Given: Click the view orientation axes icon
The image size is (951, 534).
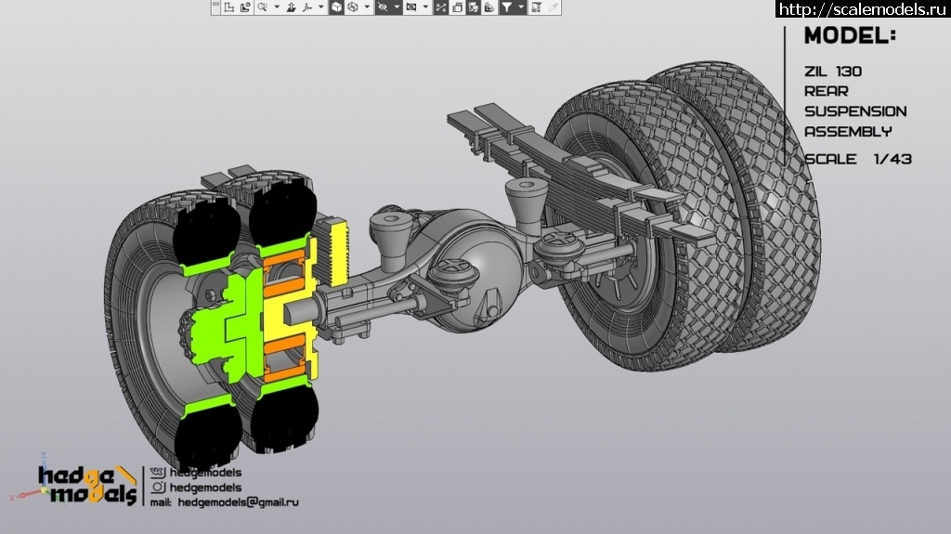Looking at the screenshot, I should (307, 7).
